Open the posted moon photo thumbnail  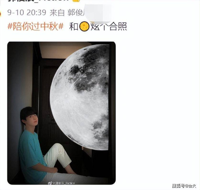pos(61,113)
